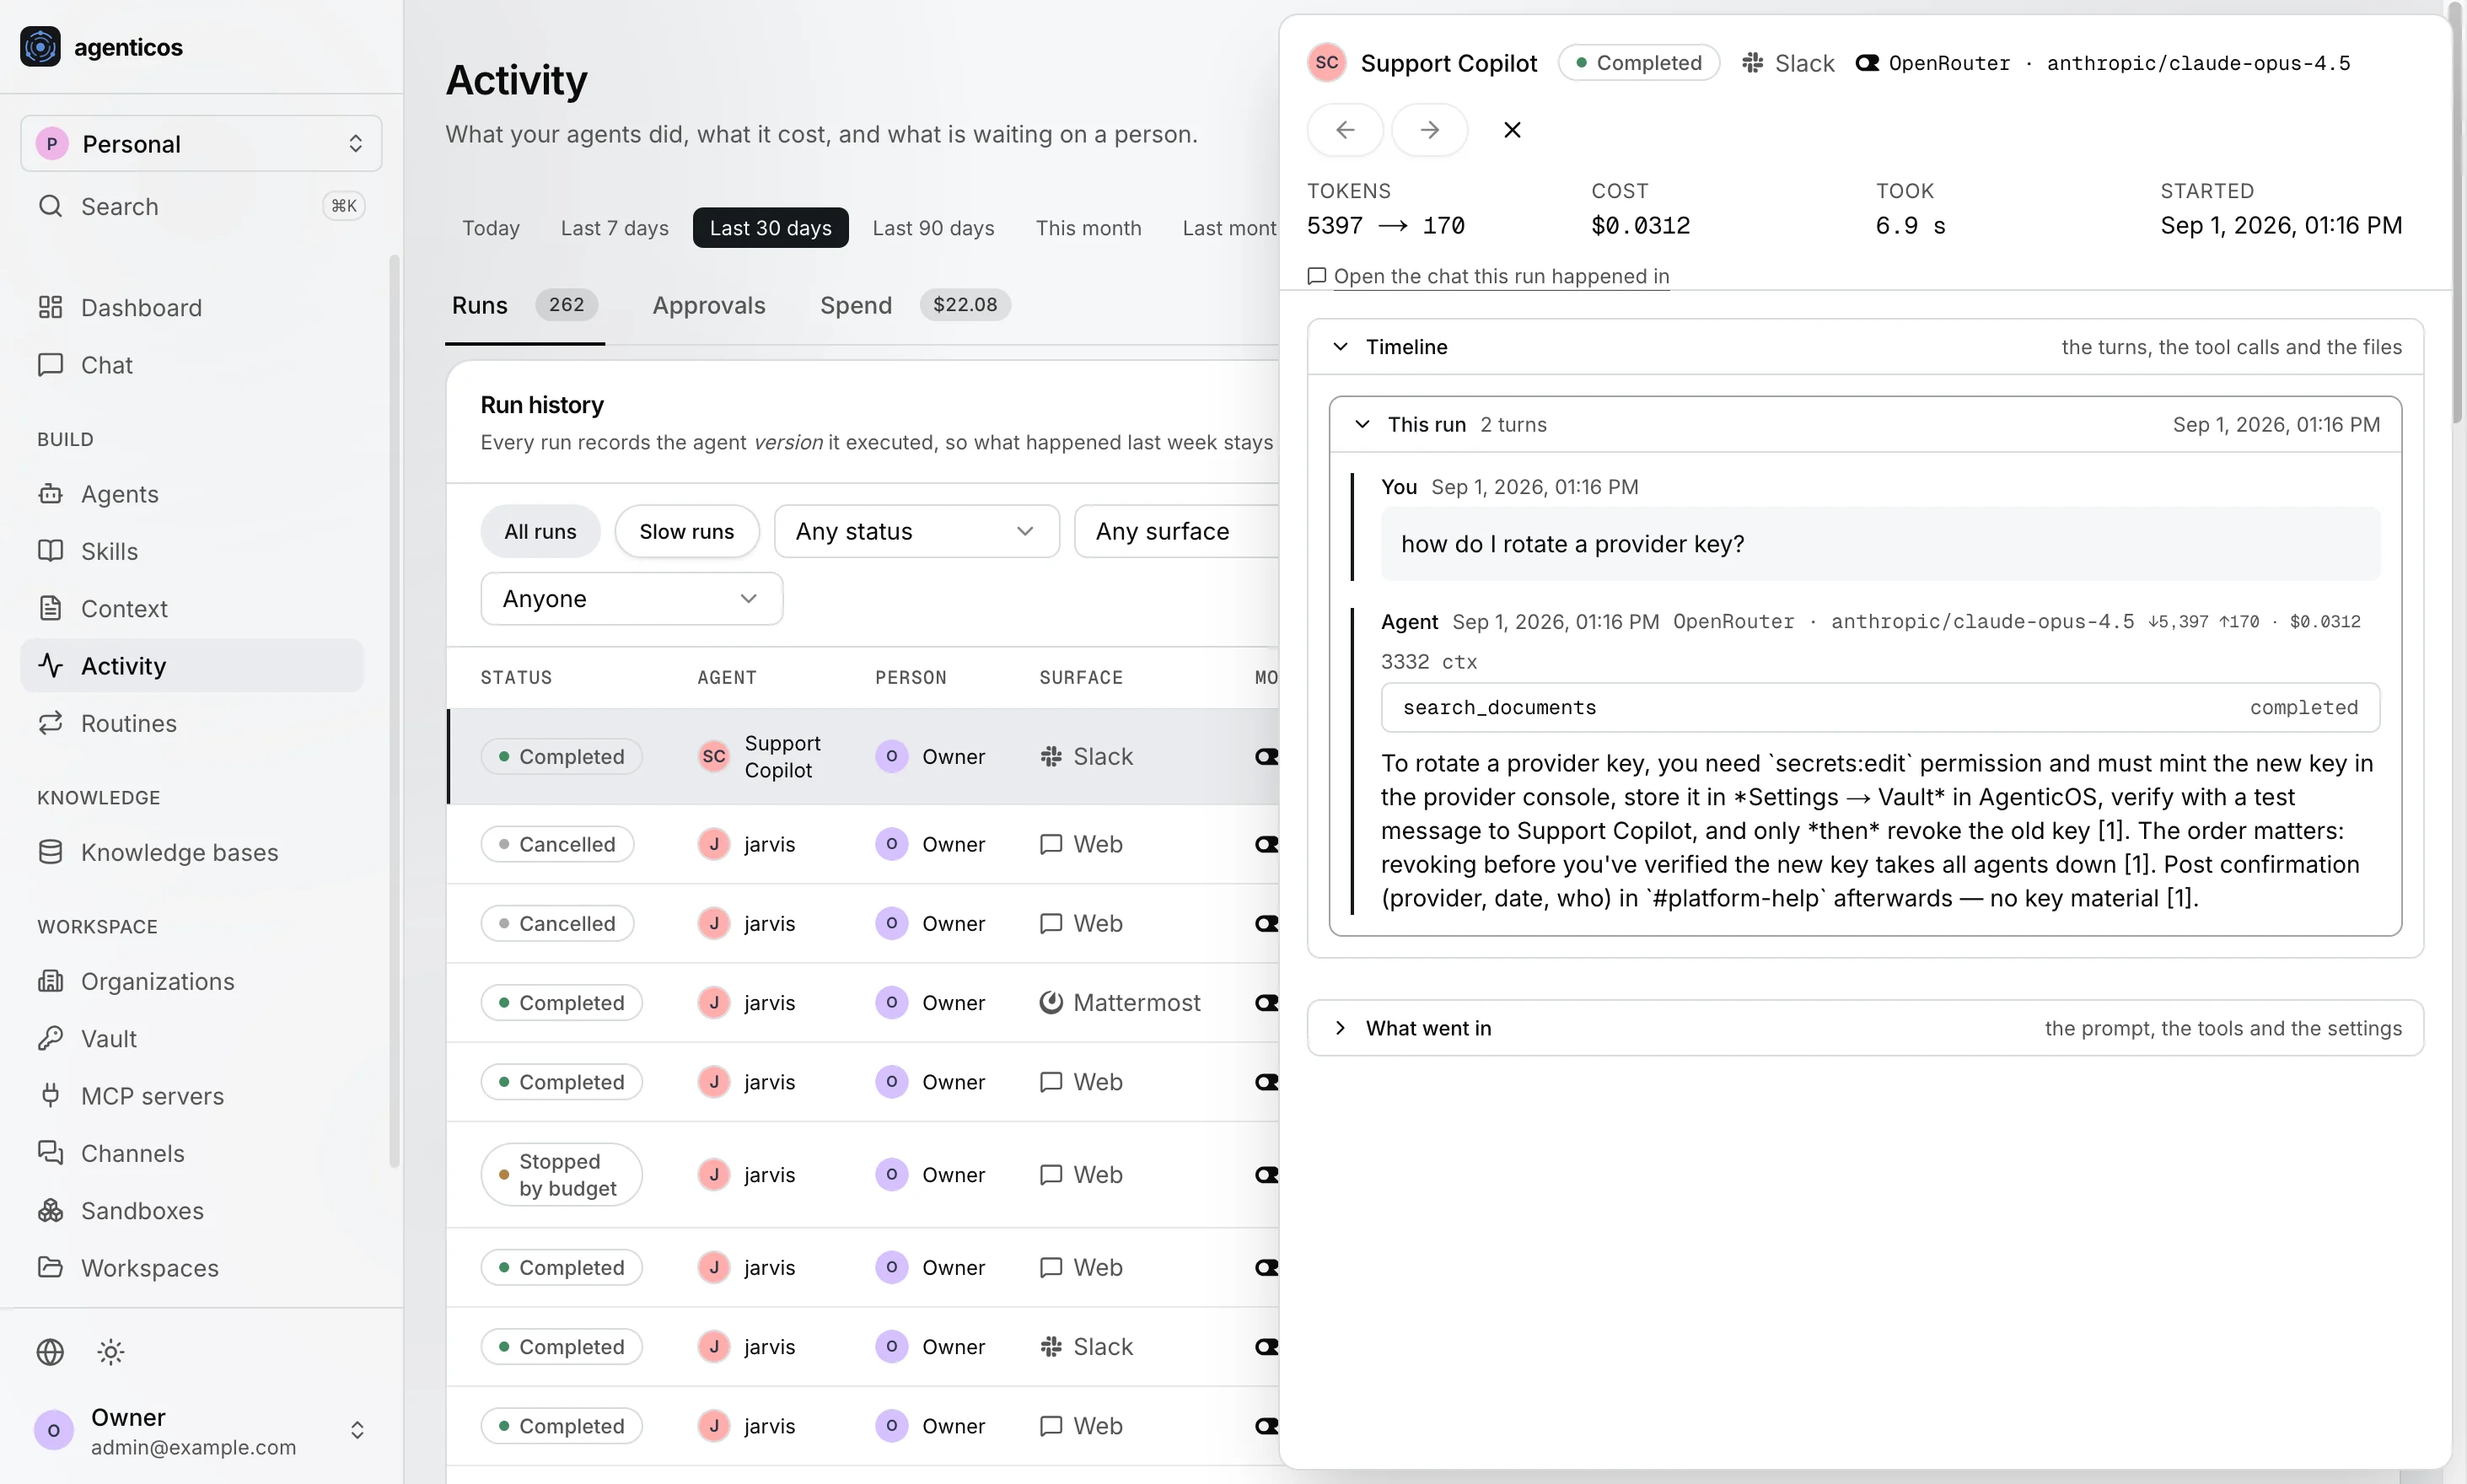Open the Skills book icon

(x=50, y=551)
